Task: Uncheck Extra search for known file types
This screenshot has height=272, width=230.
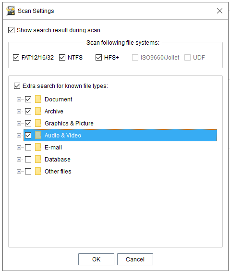Action: pos(17,86)
